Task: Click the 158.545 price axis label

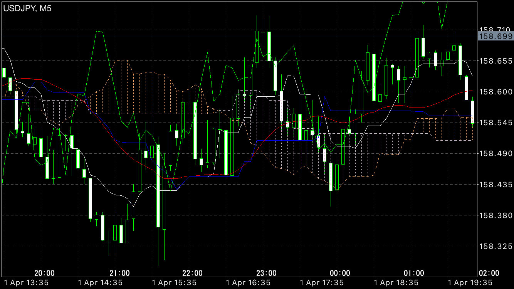Action: (x=495, y=123)
